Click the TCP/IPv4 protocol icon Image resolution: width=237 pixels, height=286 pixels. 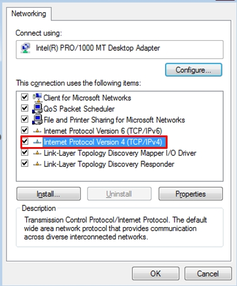(37, 142)
